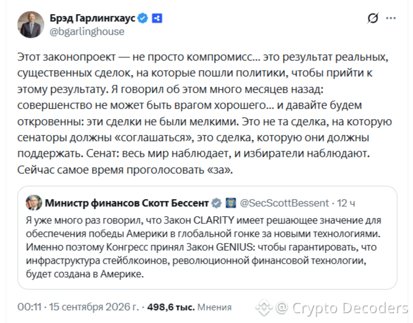This screenshot has width=413, height=323.
Task: Open the @bgarlinghouse handle link
Action: 87,32
